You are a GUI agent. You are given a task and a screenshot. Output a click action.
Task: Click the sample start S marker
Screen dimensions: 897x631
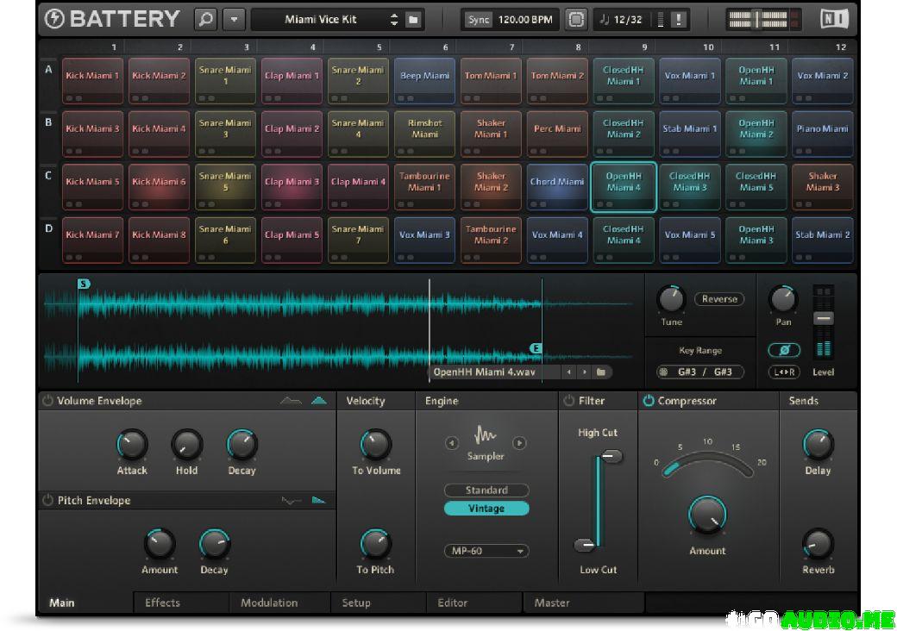click(x=84, y=284)
